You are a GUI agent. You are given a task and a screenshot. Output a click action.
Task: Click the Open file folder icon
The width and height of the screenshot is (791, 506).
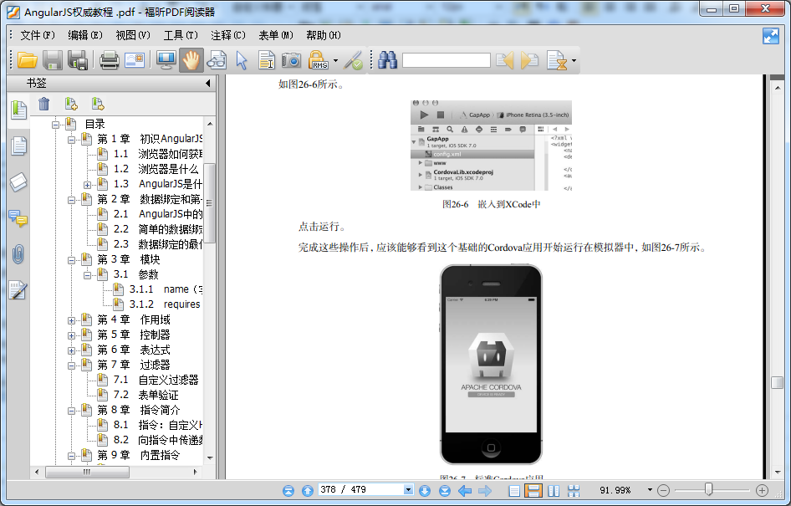tap(28, 60)
